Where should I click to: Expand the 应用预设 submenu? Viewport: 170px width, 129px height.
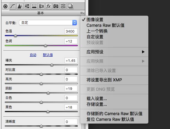click(114, 52)
